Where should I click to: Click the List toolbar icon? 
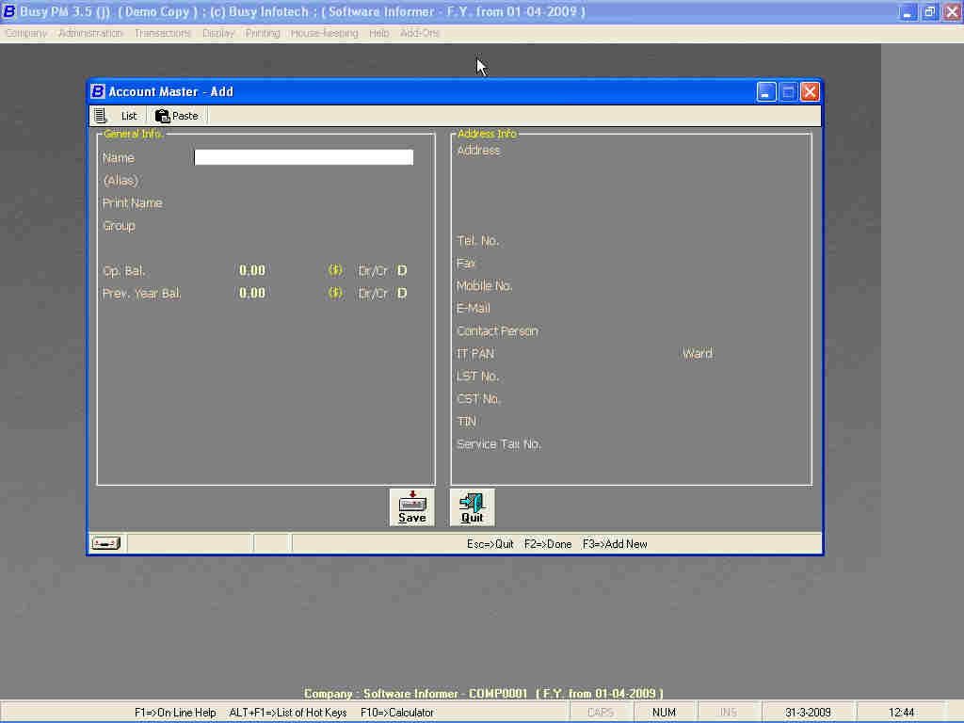(x=101, y=116)
